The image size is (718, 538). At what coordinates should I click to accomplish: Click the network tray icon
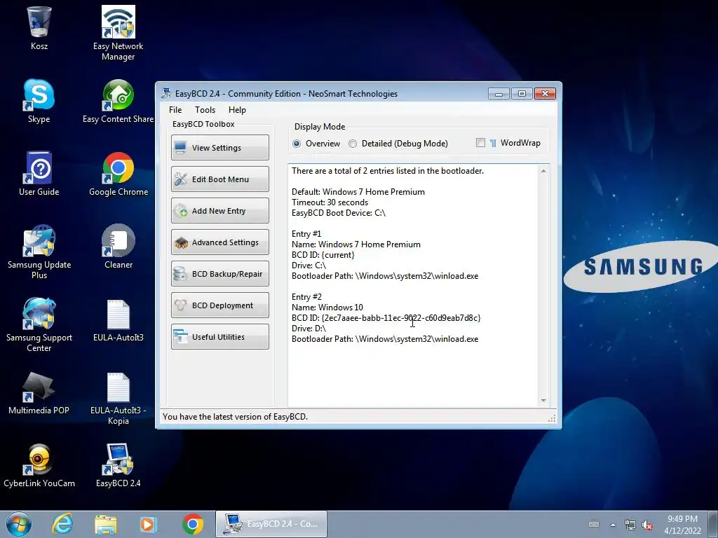(x=630, y=525)
